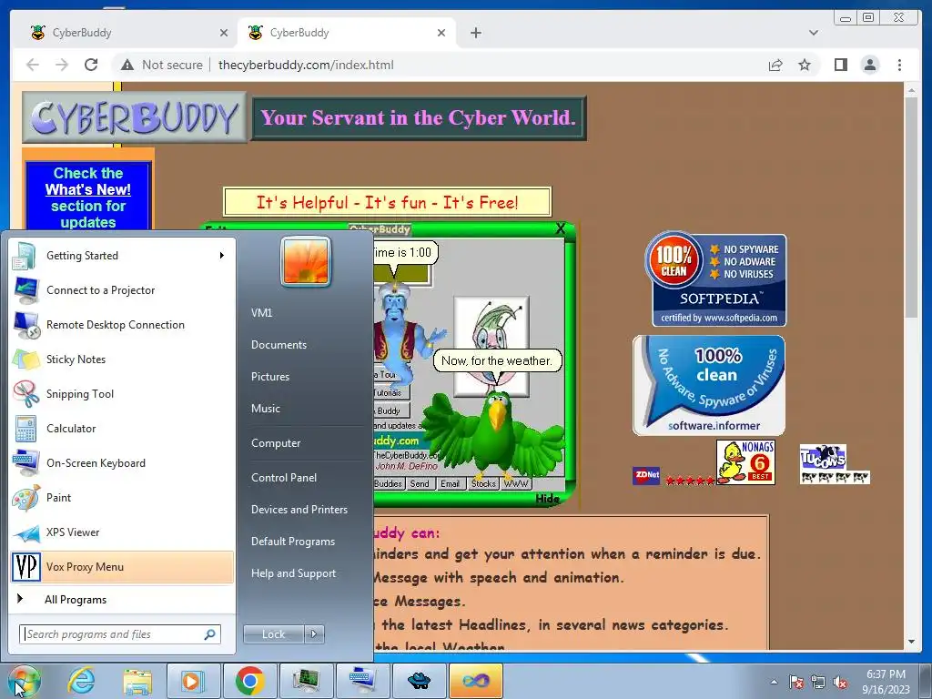932x699 pixels.
Task: Open the shutdown options arrow next to Lock
Action: (315, 634)
